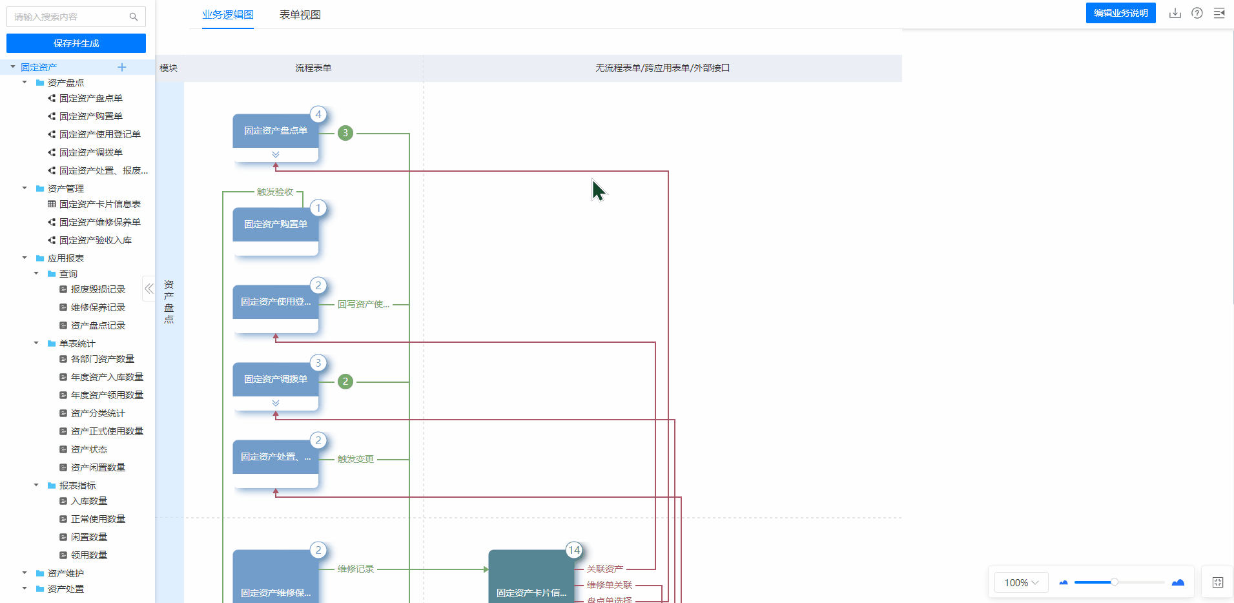Click the report icon of 报废毁损记录
The width and height of the screenshot is (1234, 603).
click(x=63, y=289)
